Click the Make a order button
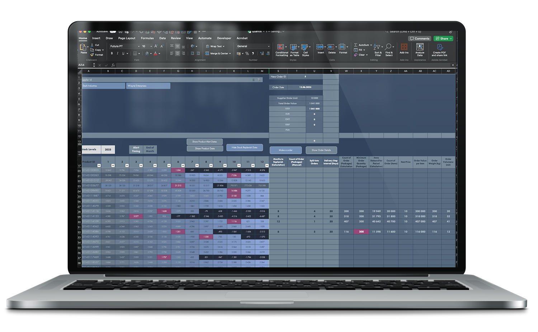The height and width of the screenshot is (332, 538). (285, 150)
